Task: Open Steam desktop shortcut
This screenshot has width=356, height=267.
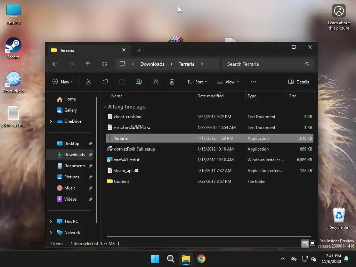Action: (x=14, y=48)
